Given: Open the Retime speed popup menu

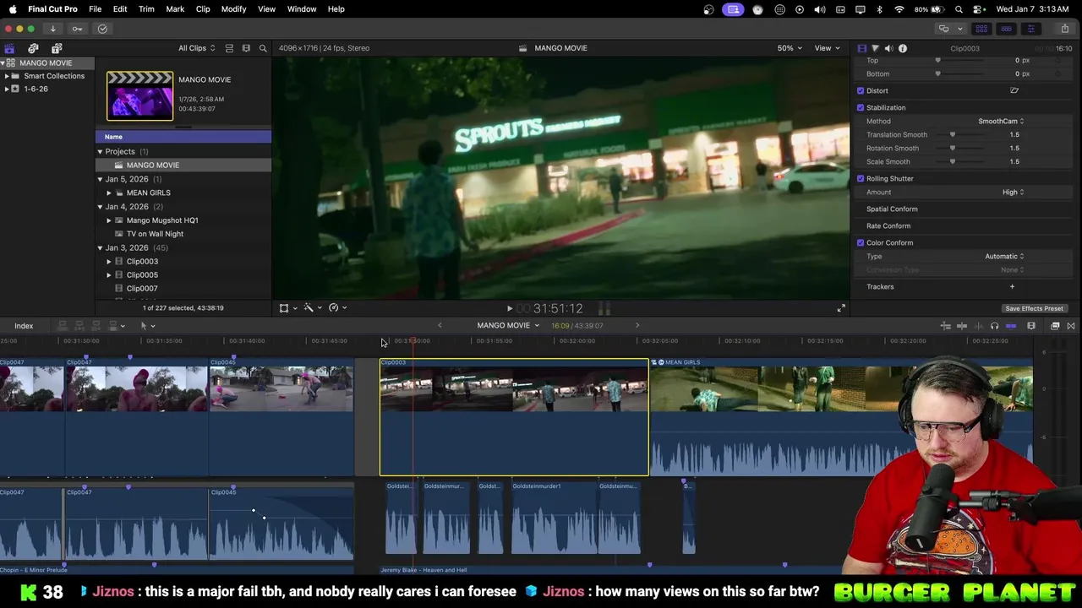Looking at the screenshot, I should 337,308.
